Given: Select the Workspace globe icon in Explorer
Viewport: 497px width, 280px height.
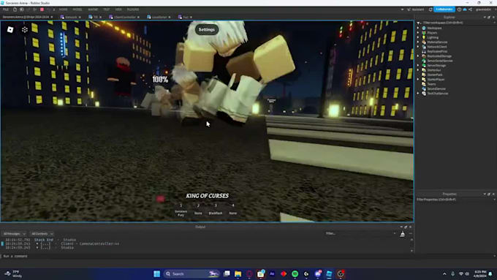Looking at the screenshot, I should coord(424,29).
